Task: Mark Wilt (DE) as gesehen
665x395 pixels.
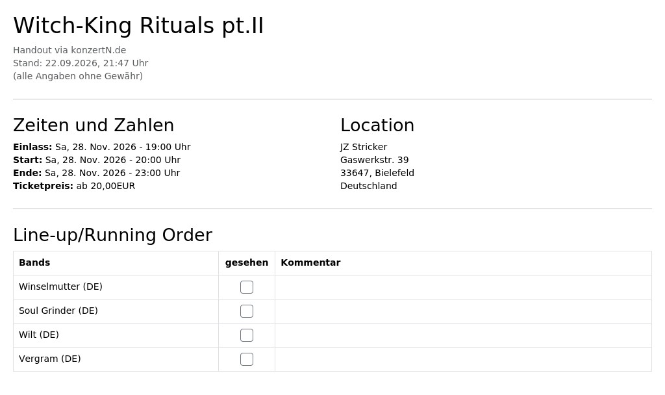Action: pyautogui.click(x=246, y=335)
